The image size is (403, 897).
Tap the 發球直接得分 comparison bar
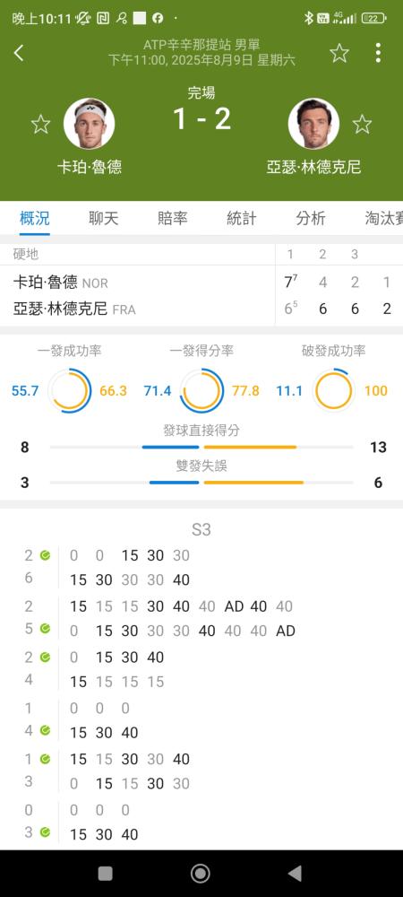[x=201, y=447]
